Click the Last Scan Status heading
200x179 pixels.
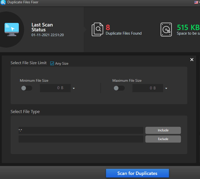tap(42, 27)
